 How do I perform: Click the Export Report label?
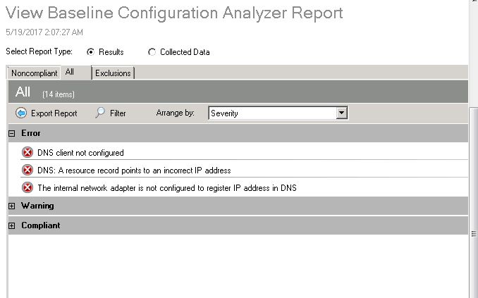click(x=54, y=113)
